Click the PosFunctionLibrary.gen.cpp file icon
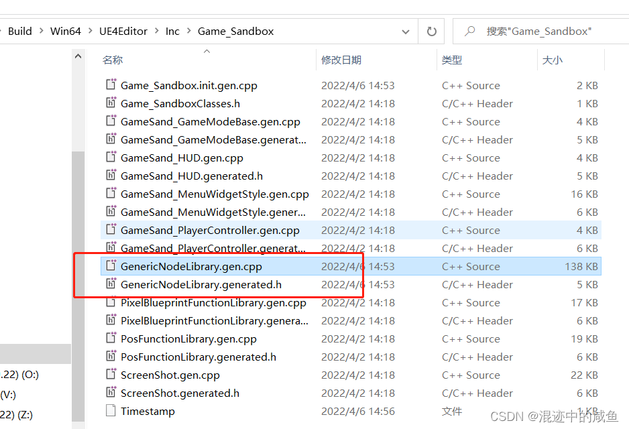The width and height of the screenshot is (629, 429). (x=111, y=338)
